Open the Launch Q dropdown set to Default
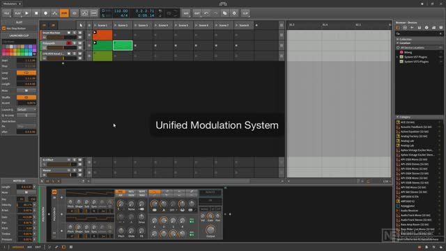This screenshot has height=251, width=446. tap(26, 110)
